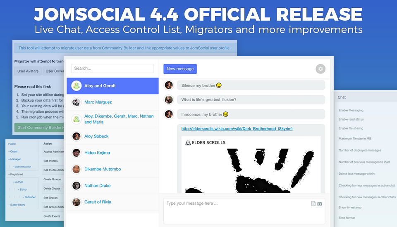Click Start Community Builder migration button
The height and width of the screenshot is (227, 397).
tap(39, 128)
